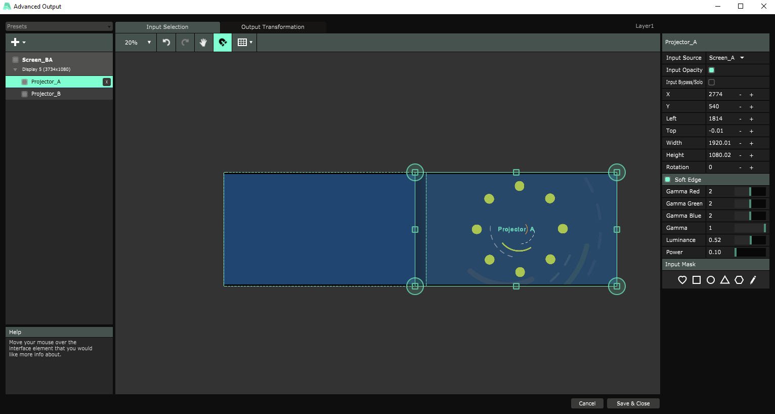
Task: Toggle the Input Opacity checkbox
Action: [x=711, y=70]
